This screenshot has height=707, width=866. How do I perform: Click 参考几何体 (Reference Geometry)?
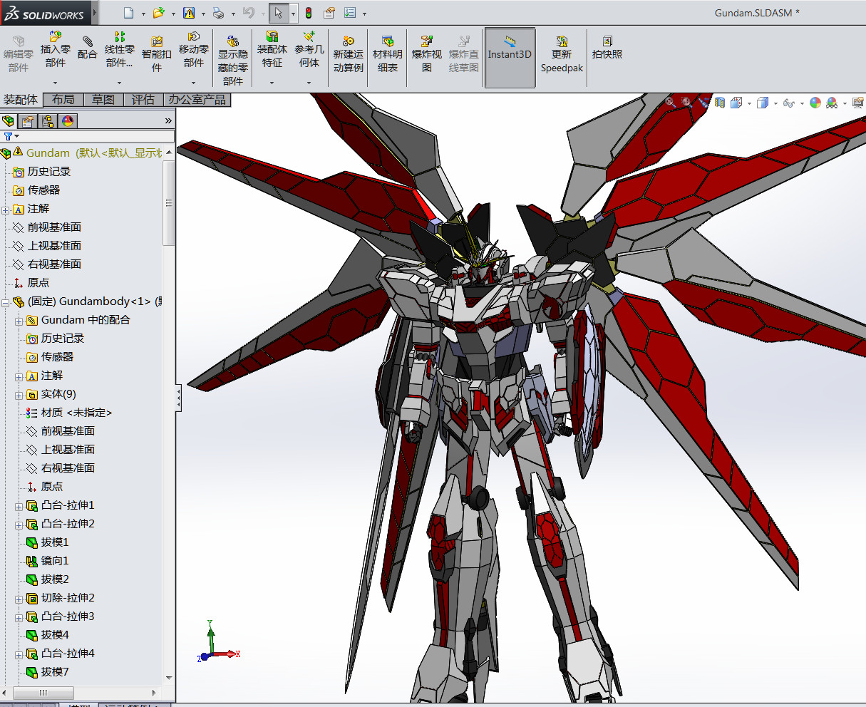[309, 48]
